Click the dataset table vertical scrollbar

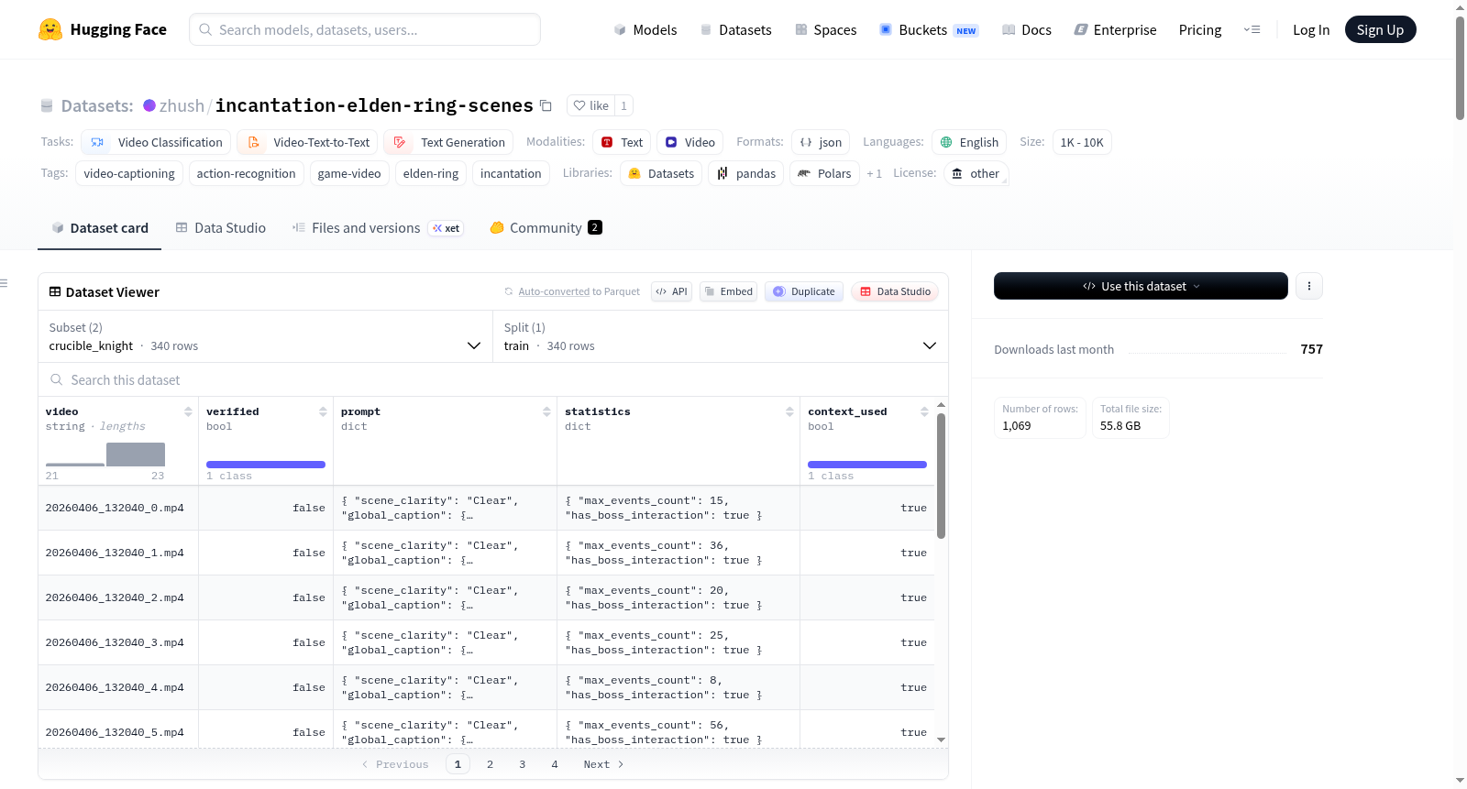coord(941,476)
